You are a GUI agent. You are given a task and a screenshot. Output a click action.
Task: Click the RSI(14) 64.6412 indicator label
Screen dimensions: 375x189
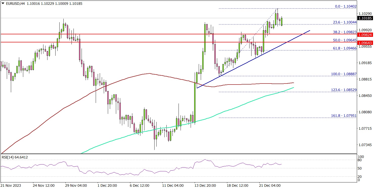[x=15, y=157]
